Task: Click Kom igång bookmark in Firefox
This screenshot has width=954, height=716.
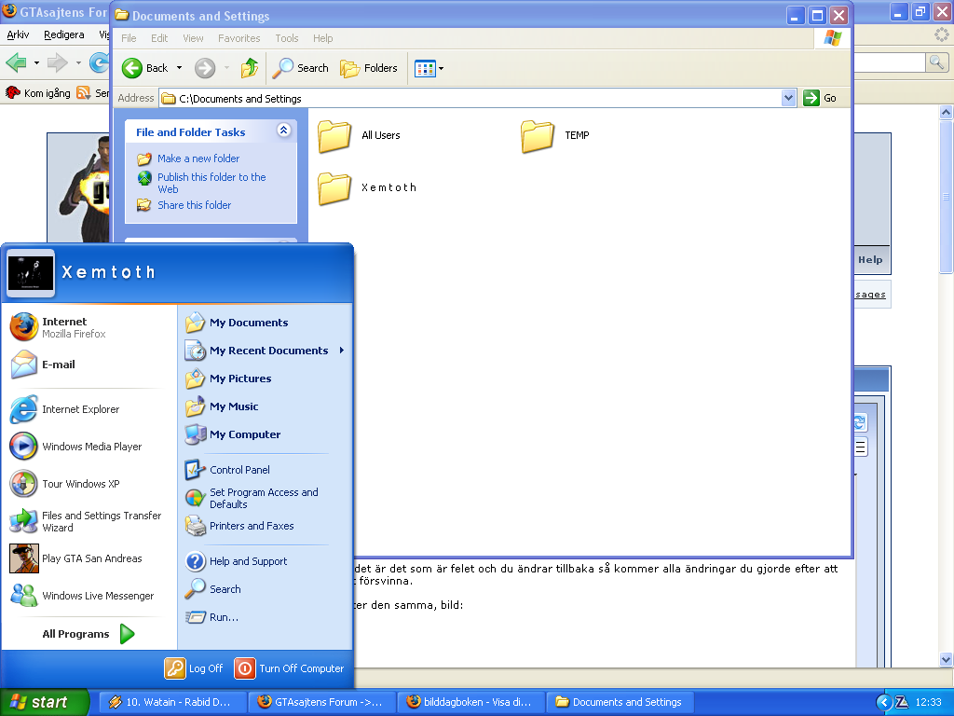Action: 37,93
